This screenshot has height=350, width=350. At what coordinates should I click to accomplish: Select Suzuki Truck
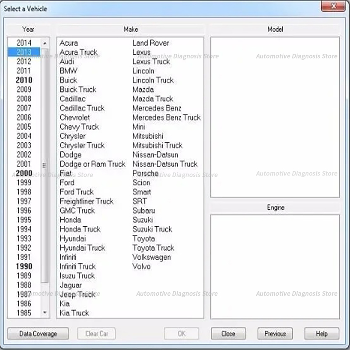coord(152,229)
